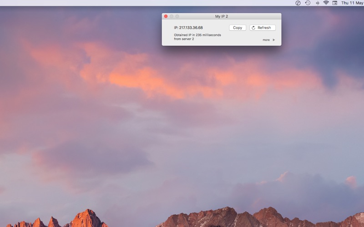Click the My IP 2 window title
The width and height of the screenshot is (364, 227).
pos(222,16)
